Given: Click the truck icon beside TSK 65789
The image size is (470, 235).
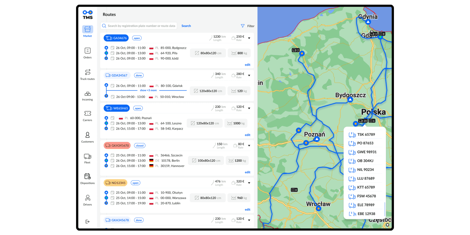Looking at the screenshot, I should pos(352,134).
